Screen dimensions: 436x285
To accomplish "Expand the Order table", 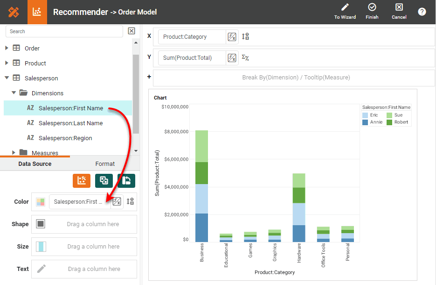I will tap(7, 48).
